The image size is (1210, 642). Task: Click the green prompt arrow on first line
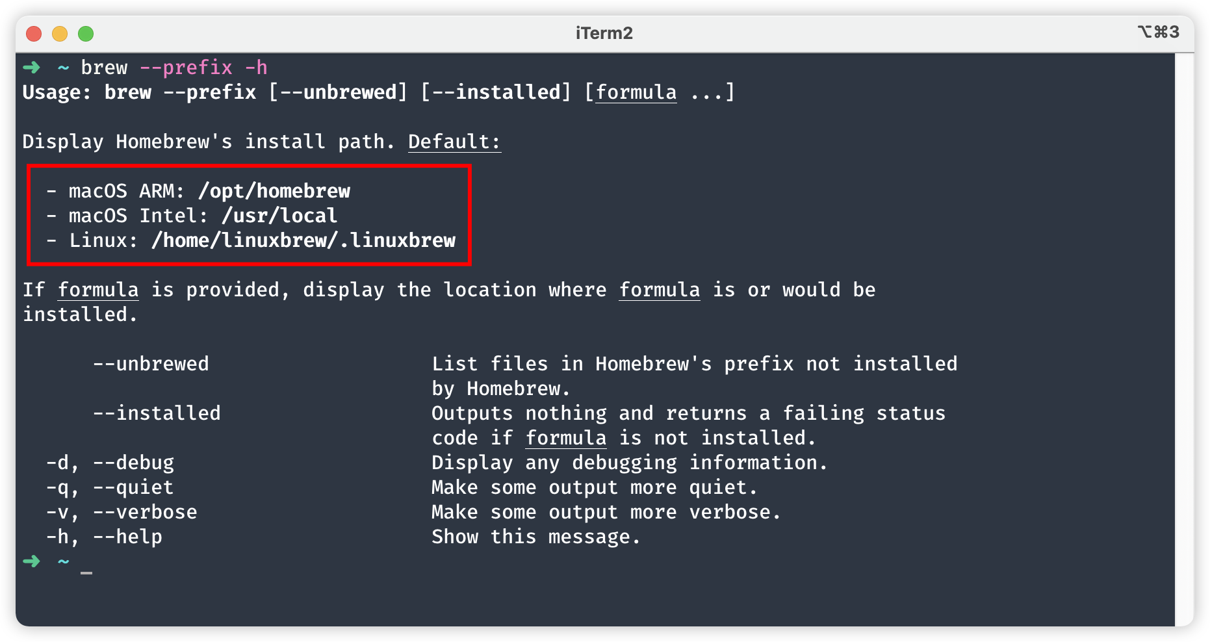pyautogui.click(x=31, y=67)
